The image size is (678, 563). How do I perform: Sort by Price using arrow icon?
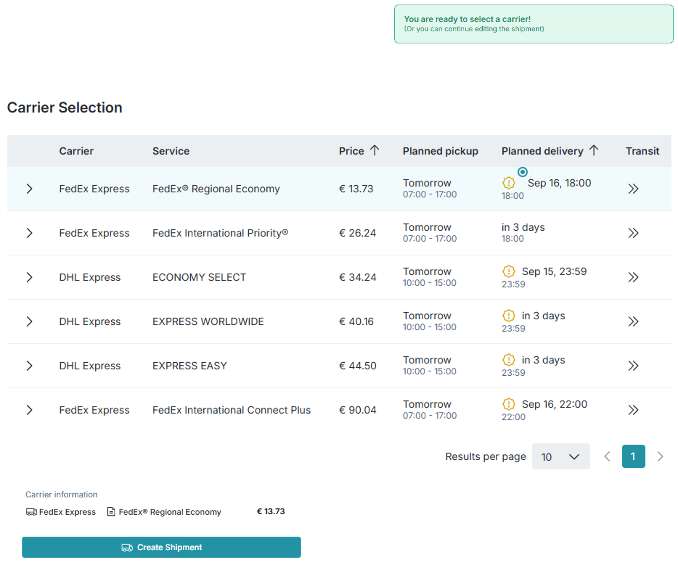[x=375, y=151]
